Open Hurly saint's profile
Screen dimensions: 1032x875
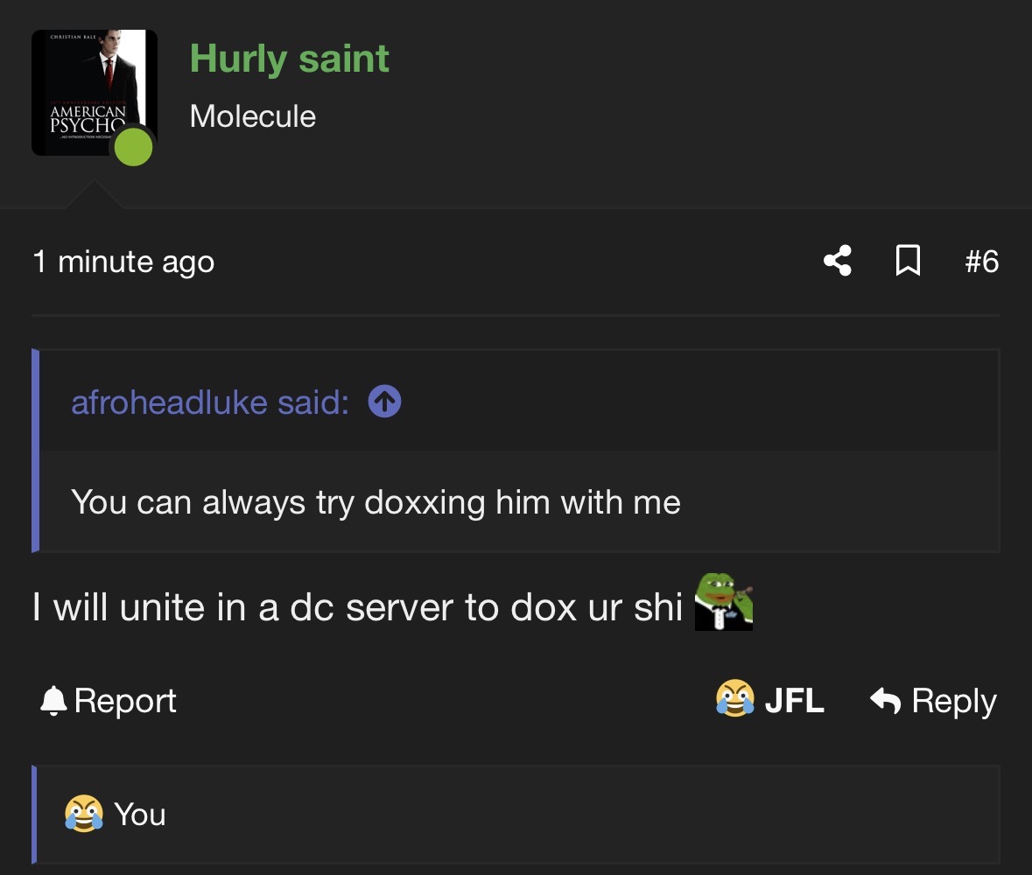(x=289, y=59)
